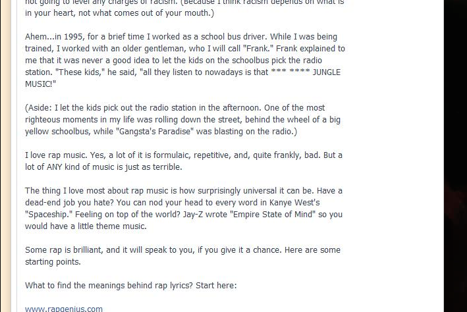The height and width of the screenshot is (312, 467).
Task: Click the text "Start here:"
Action: pos(216,286)
